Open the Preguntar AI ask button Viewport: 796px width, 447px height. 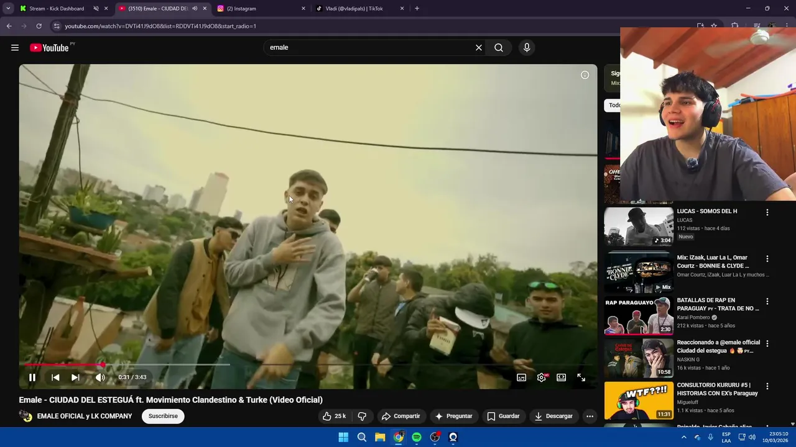click(453, 416)
